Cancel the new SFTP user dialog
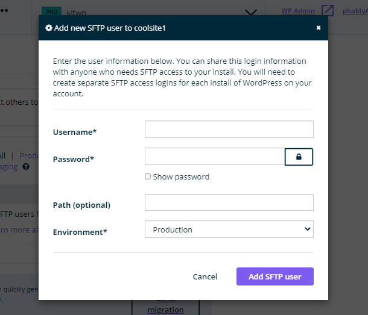The width and height of the screenshot is (368, 315). tap(205, 276)
